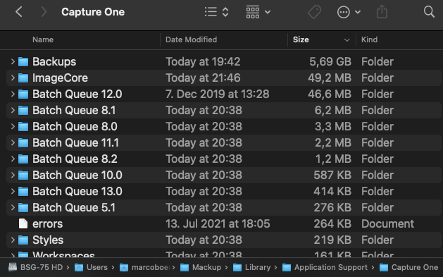Click the 5,69 GB size value

[x=330, y=61]
